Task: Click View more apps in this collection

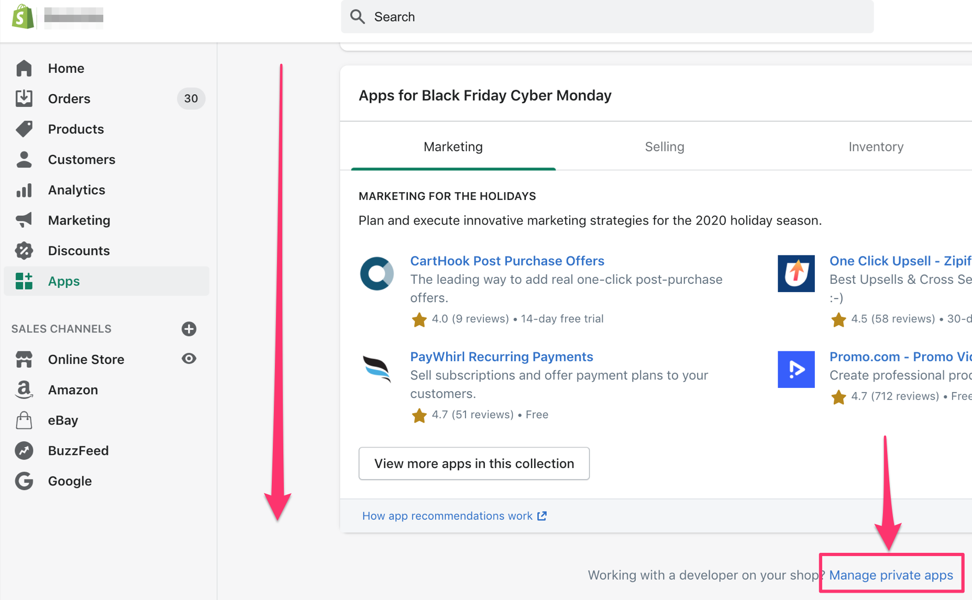Action: pyautogui.click(x=474, y=463)
